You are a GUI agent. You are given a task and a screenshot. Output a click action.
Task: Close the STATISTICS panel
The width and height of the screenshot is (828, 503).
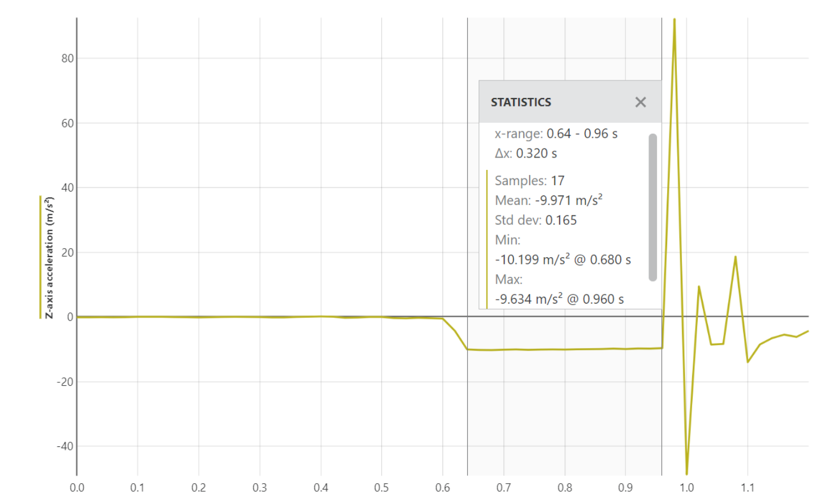click(641, 102)
